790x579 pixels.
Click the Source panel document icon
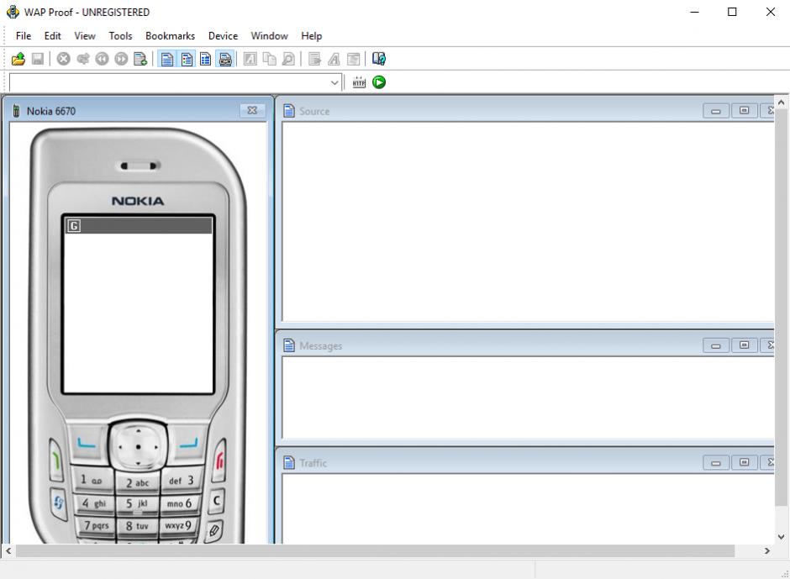point(289,110)
